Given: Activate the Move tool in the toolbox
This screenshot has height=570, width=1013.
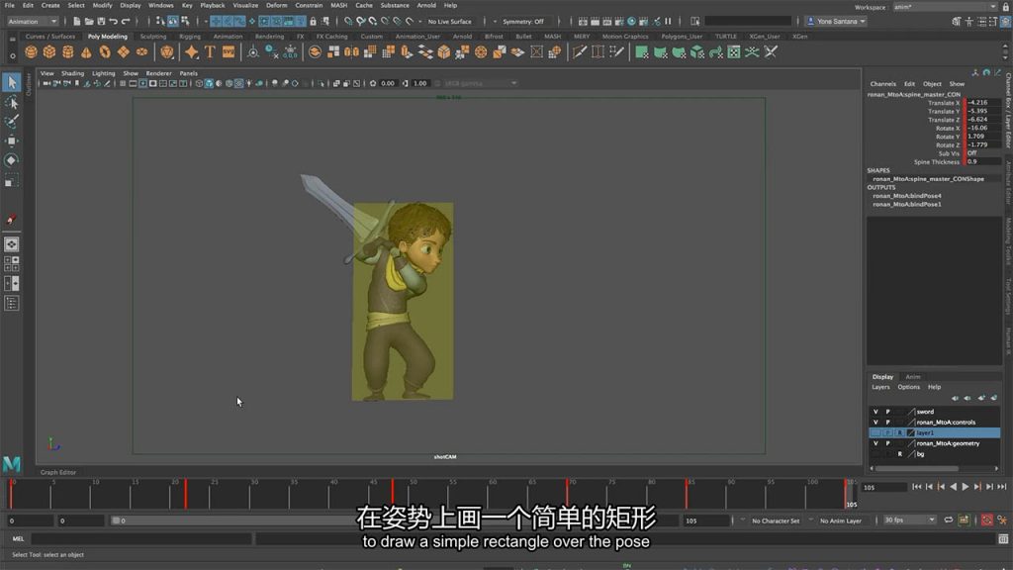Looking at the screenshot, I should click(x=12, y=141).
